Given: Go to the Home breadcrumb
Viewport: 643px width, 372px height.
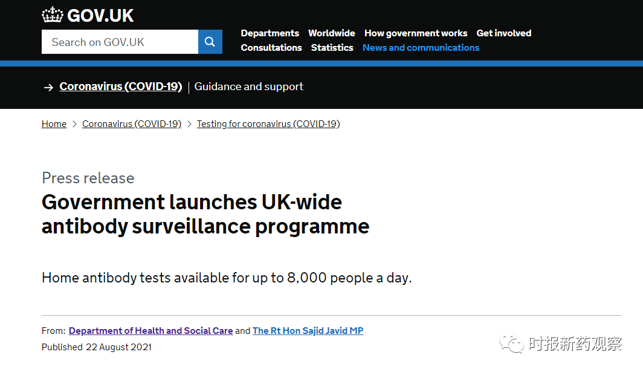Looking at the screenshot, I should 54,124.
